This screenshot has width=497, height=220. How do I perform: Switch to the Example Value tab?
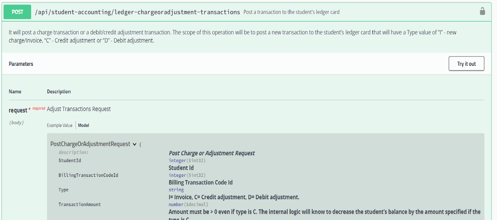tap(60, 125)
